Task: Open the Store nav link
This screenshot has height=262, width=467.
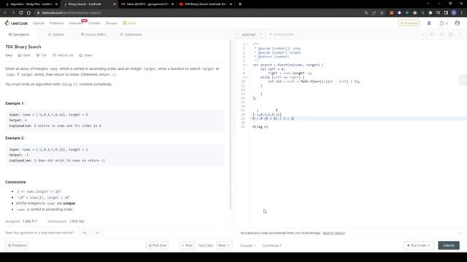Action: 130,23
